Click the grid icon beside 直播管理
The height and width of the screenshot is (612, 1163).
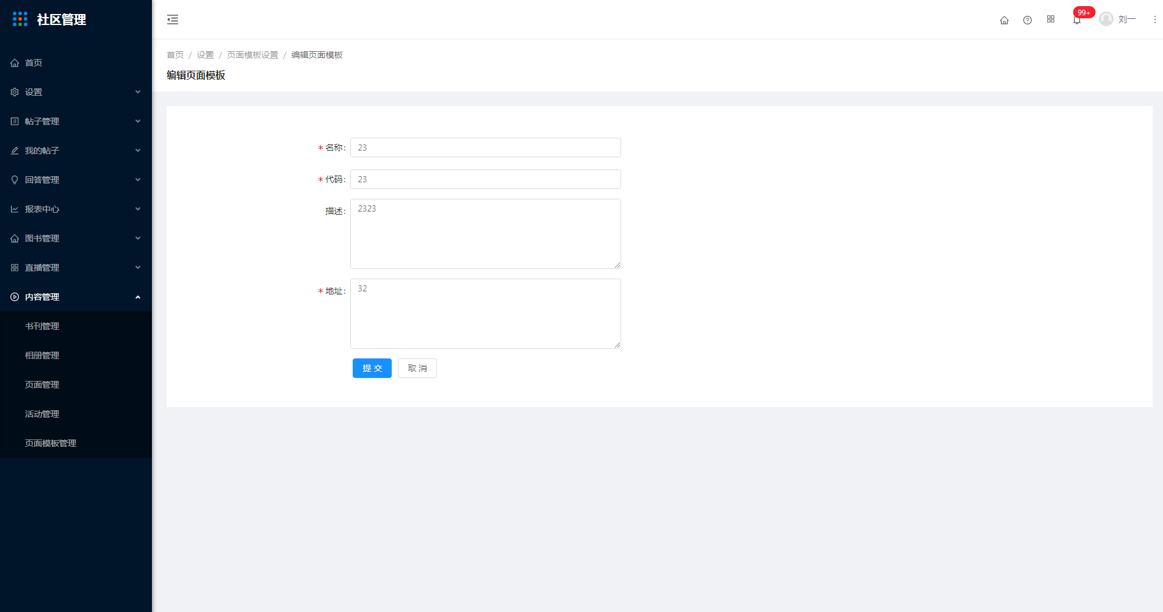pos(15,268)
